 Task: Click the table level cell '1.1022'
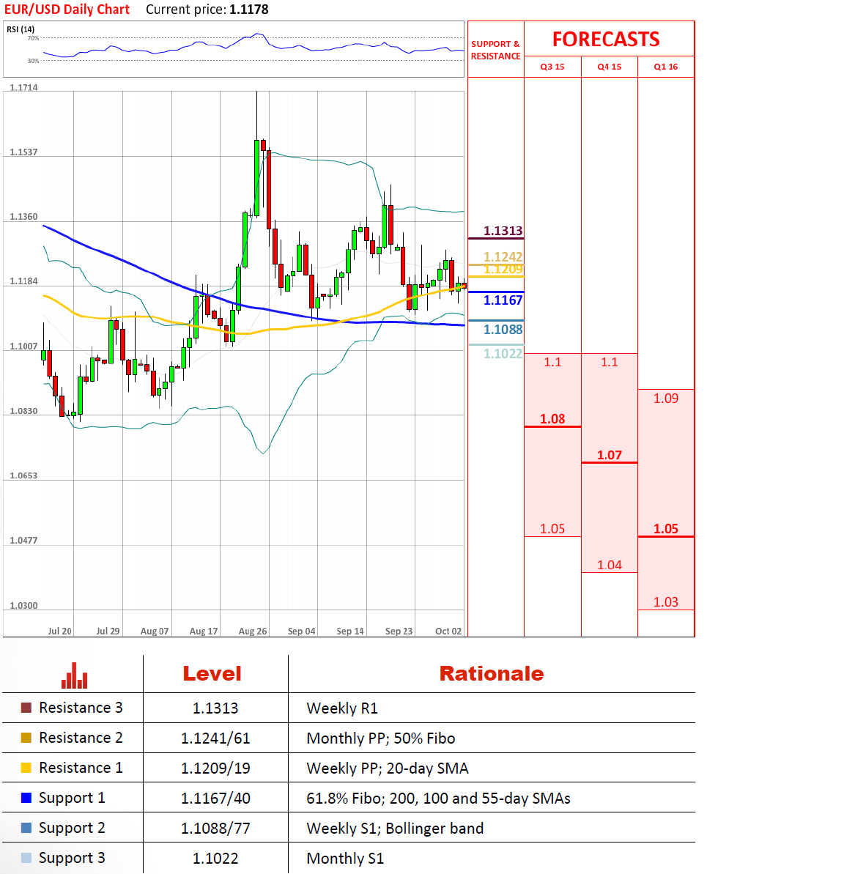pyautogui.click(x=215, y=859)
